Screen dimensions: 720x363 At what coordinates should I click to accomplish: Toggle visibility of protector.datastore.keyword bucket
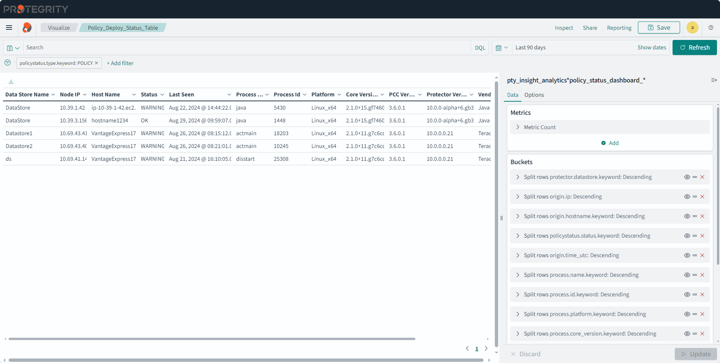(x=687, y=177)
